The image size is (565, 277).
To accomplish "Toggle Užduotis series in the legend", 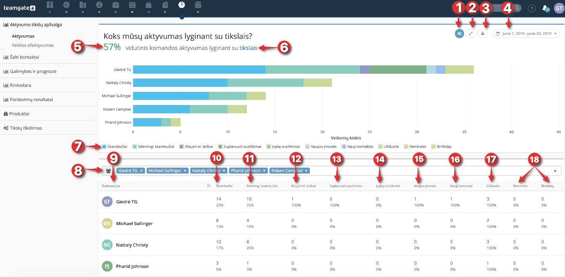I will coord(389,147).
